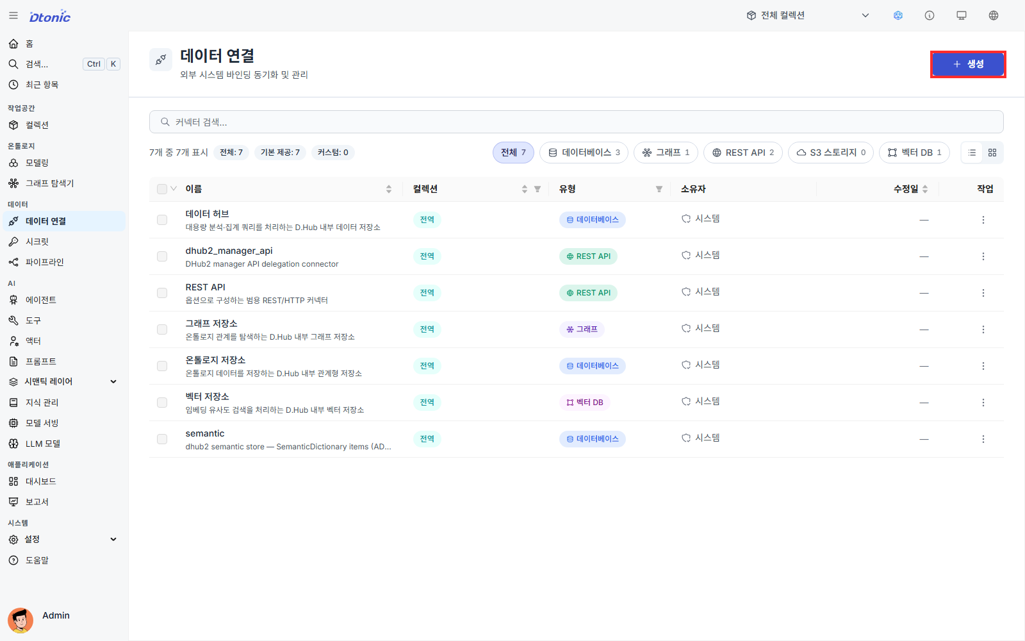Sort the 컬렉션 column arrows
Viewport: 1025px width, 641px height.
point(525,189)
